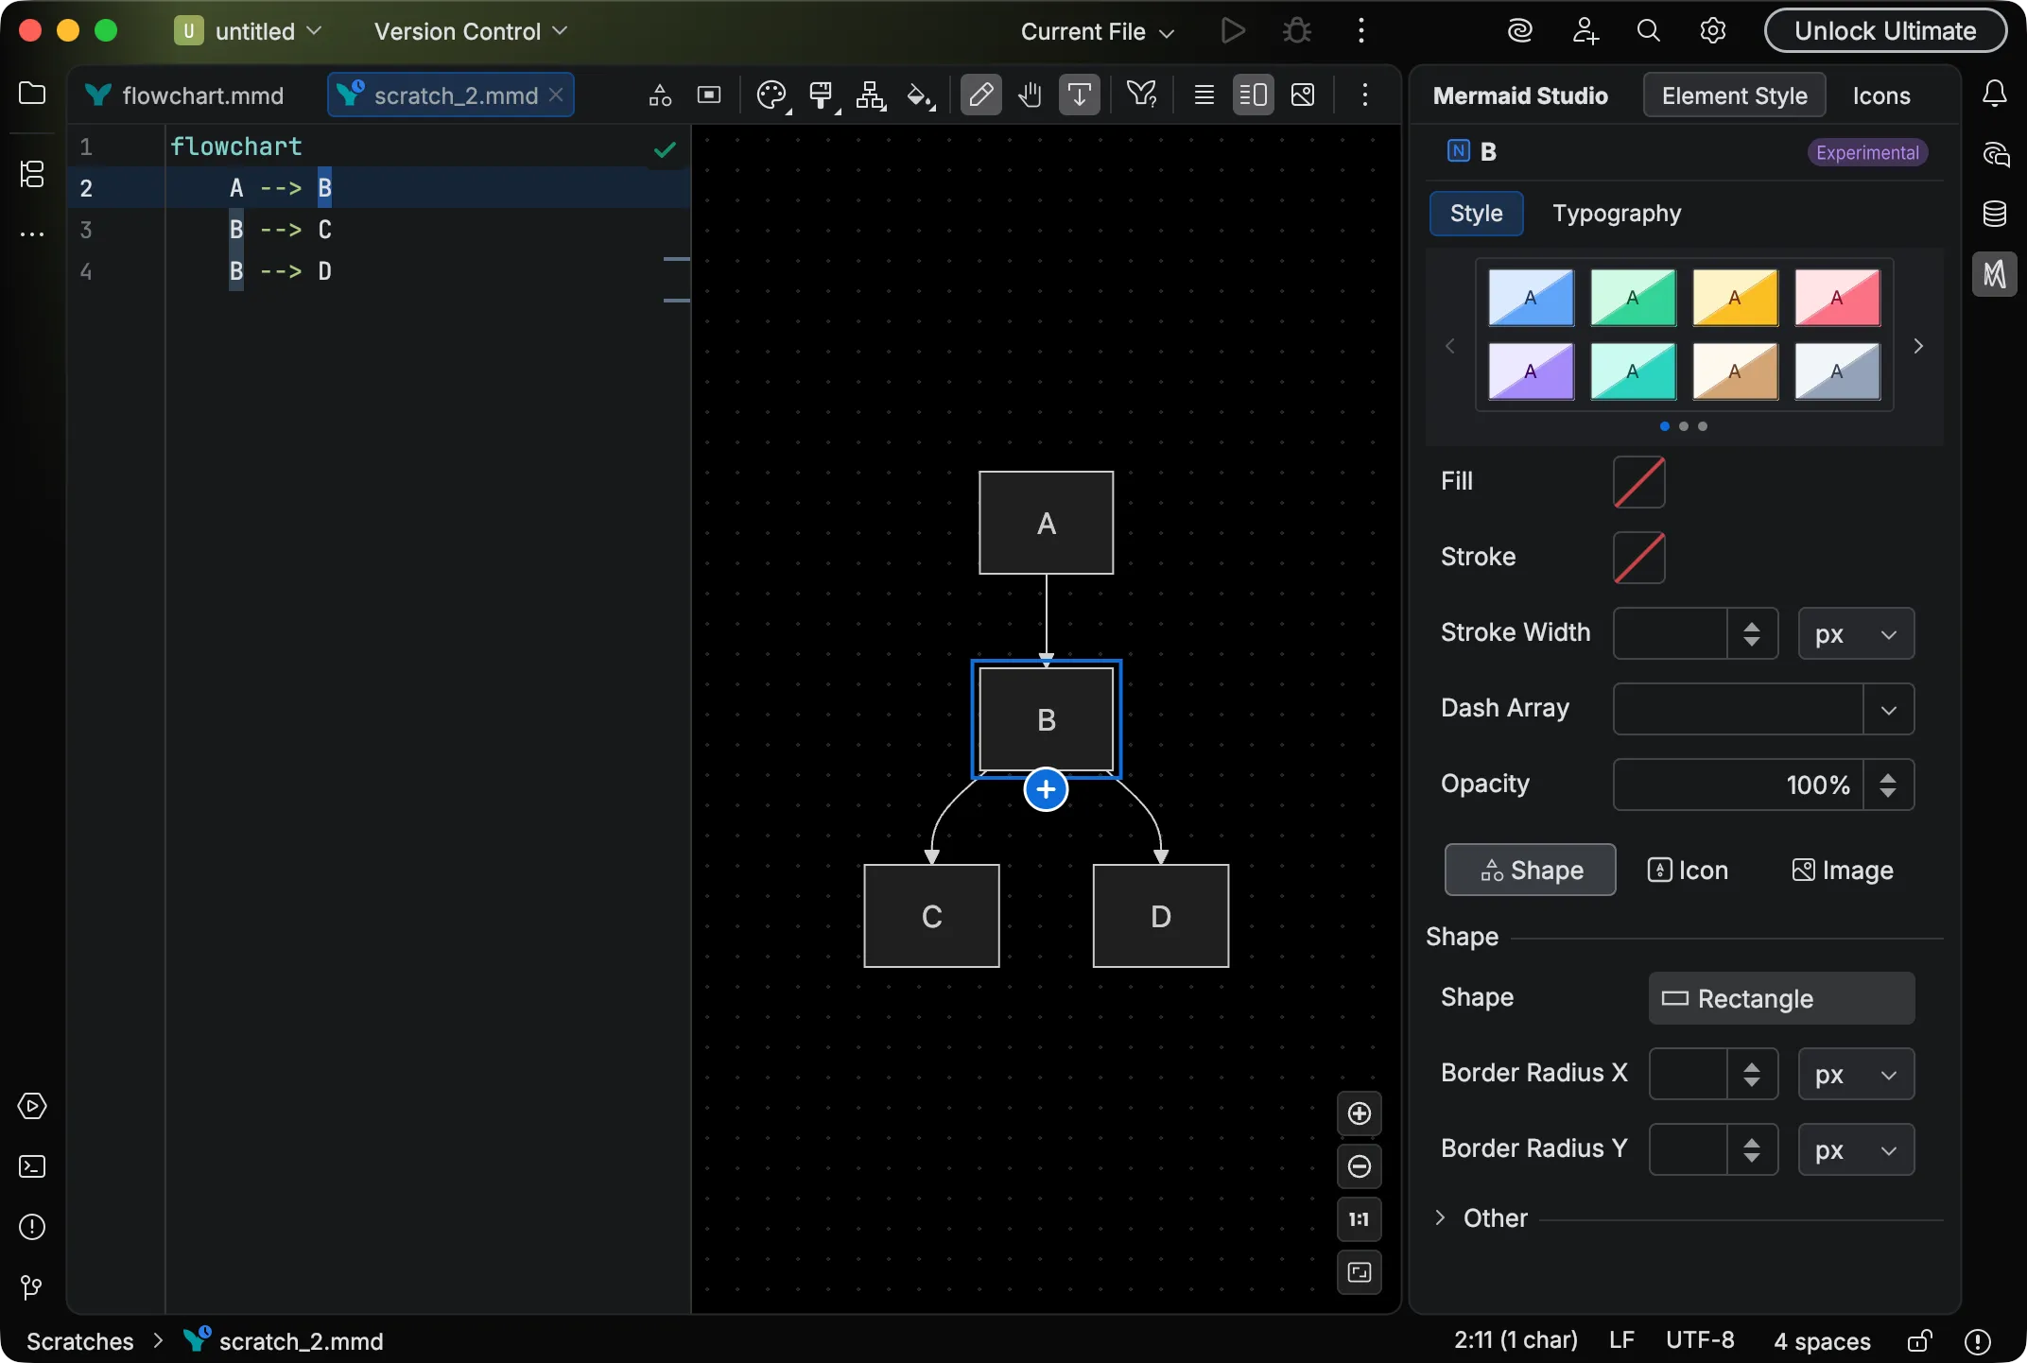The width and height of the screenshot is (2027, 1363).
Task: Click the Unlock Ultimate button
Action: pos(1883,29)
